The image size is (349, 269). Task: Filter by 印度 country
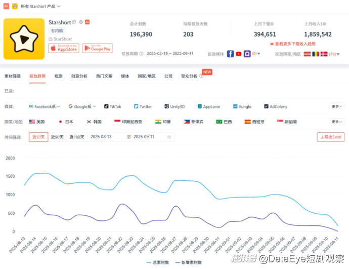(163, 122)
